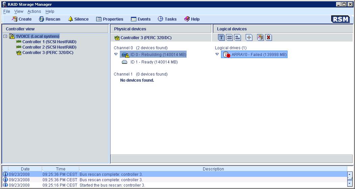
Task: Click the Controller 2 card icon
Action: (19, 47)
